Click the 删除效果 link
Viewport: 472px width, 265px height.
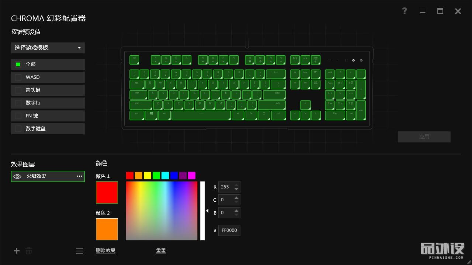pos(105,251)
